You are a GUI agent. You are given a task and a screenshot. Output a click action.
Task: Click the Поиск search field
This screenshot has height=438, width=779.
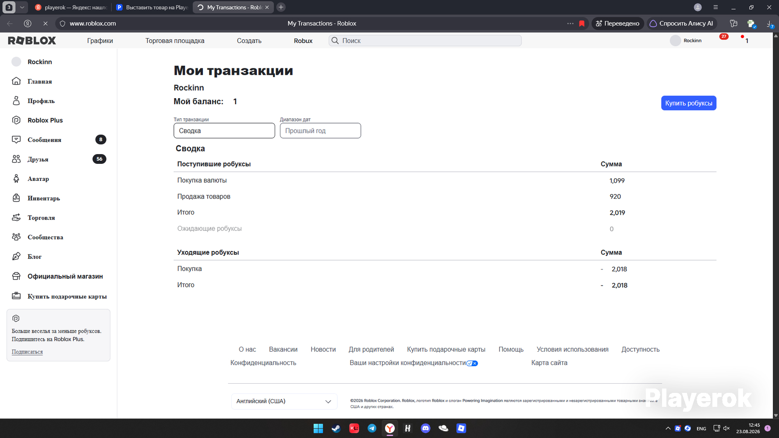click(x=425, y=41)
